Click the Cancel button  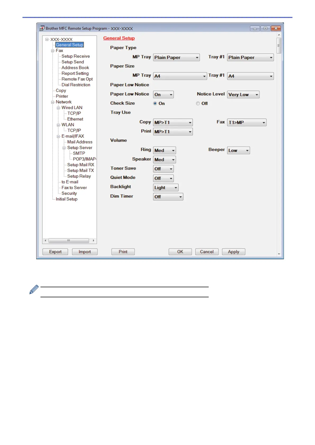coord(207,252)
